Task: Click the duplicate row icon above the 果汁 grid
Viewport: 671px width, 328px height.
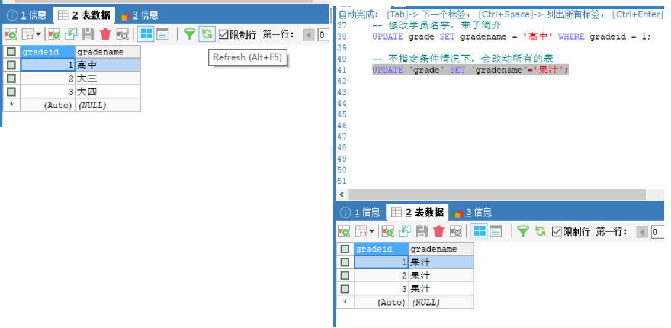Action: [404, 231]
